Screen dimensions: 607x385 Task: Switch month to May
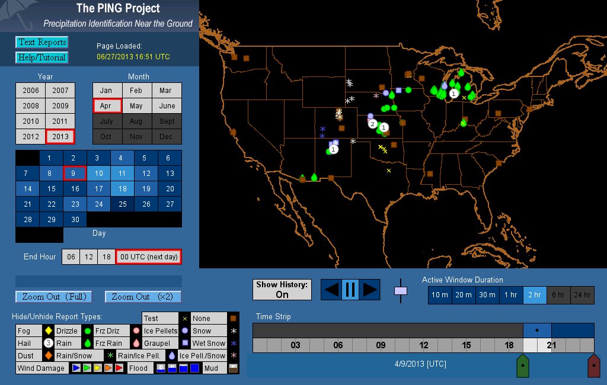click(x=136, y=106)
